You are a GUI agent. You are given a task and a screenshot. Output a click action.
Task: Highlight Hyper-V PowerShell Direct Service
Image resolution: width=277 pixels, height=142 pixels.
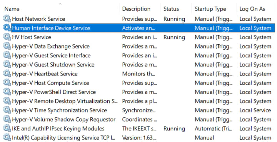[x=139, y=92]
